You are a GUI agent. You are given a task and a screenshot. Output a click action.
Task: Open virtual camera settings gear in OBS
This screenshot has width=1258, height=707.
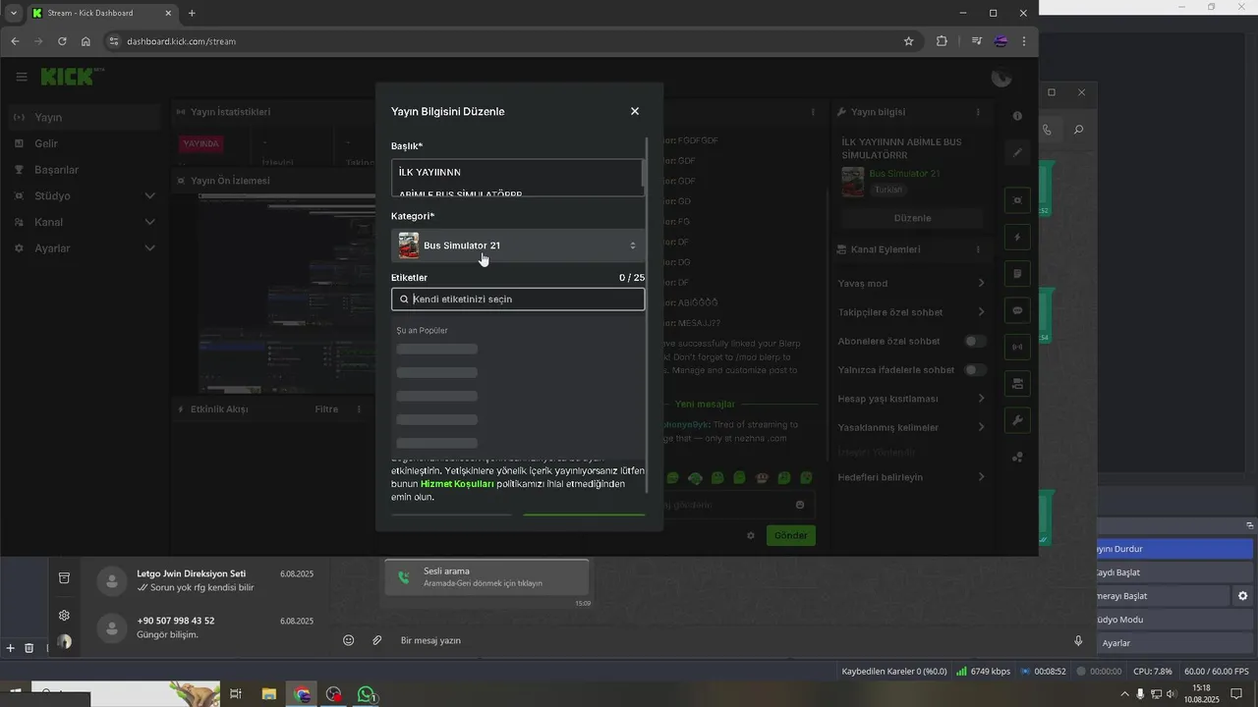click(1242, 596)
